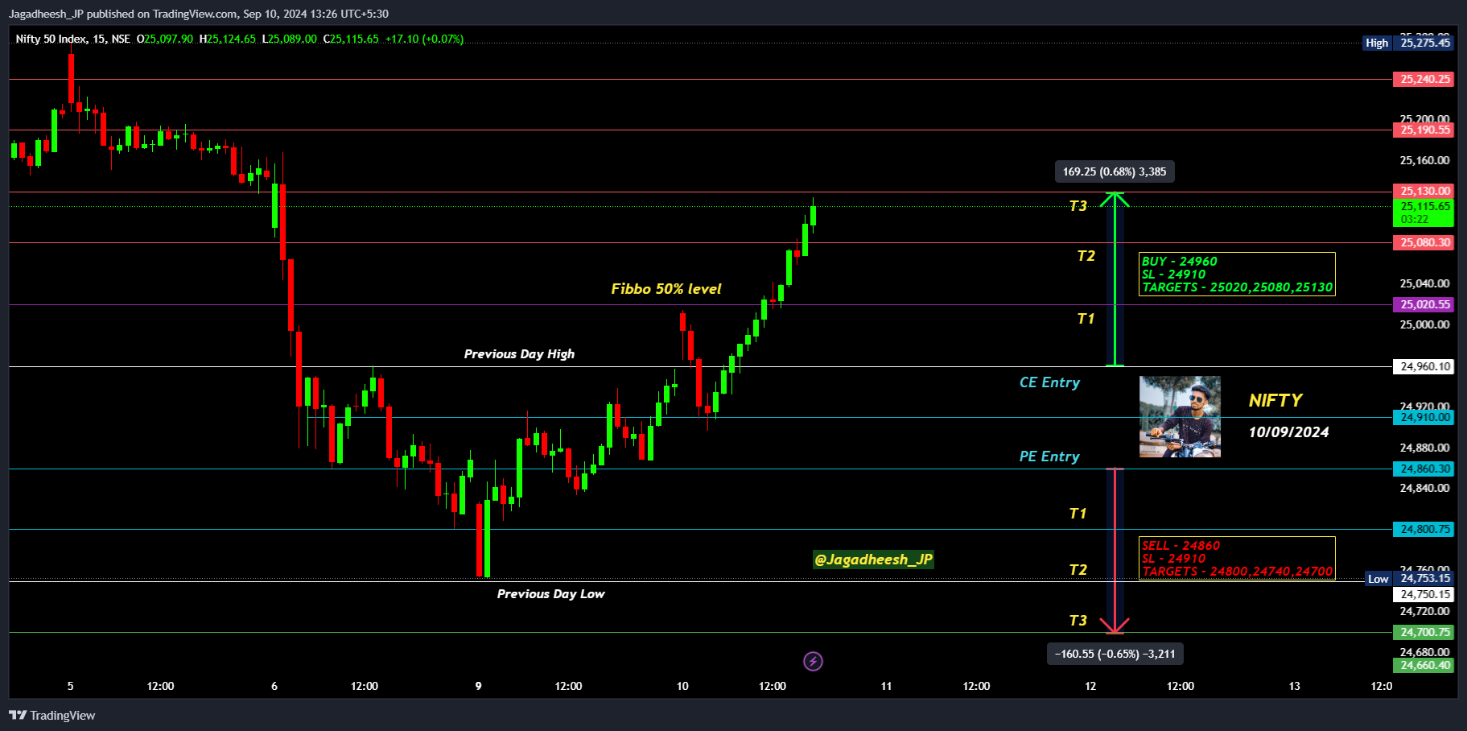Click the BUY - 24960 trade note box
Screen dimensions: 1467x731
[x=1238, y=275]
